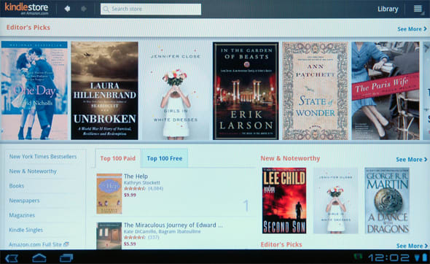The height and width of the screenshot is (264, 430).
Task: Open the One Day book cover
Action: [34, 90]
